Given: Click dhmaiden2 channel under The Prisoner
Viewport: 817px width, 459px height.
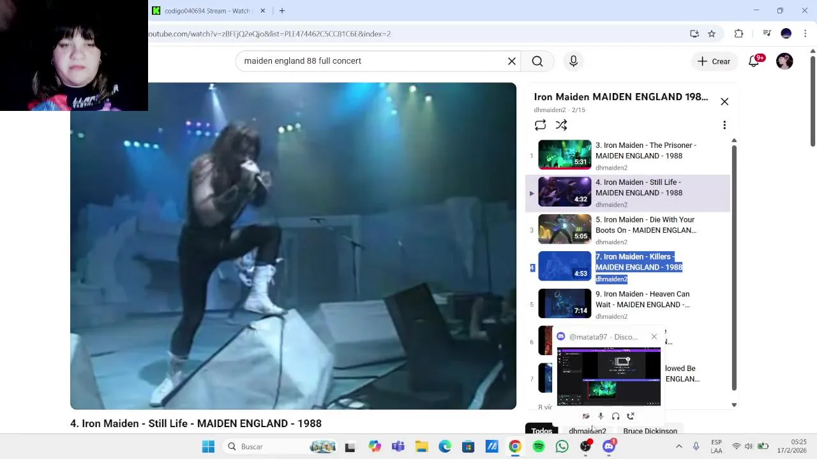Looking at the screenshot, I should coord(611,168).
